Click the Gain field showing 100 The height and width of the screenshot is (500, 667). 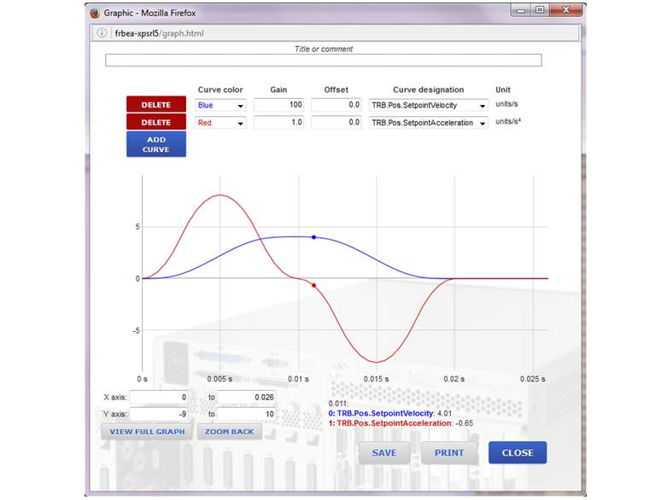(279, 105)
